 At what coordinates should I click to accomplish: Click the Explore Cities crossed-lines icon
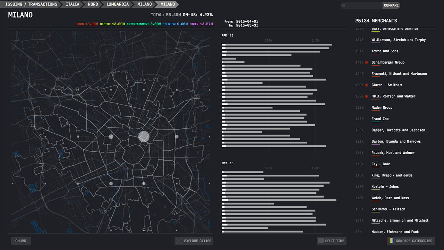tap(178, 241)
